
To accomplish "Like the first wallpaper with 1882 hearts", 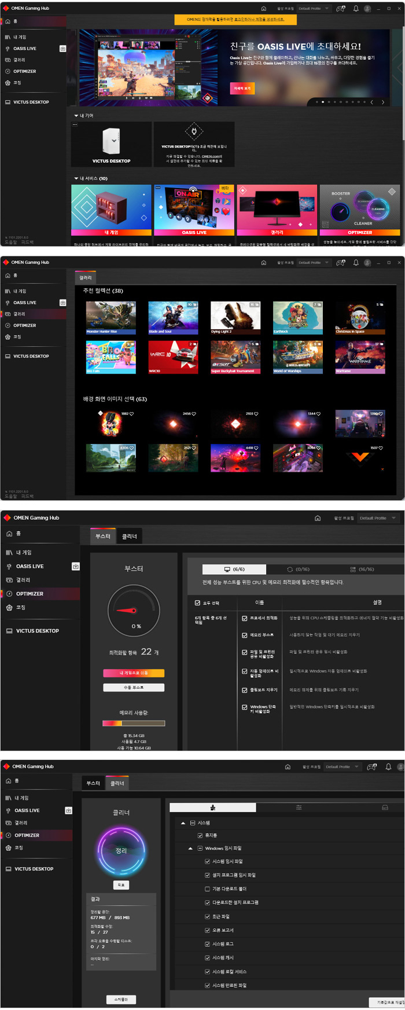I will pyautogui.click(x=131, y=414).
